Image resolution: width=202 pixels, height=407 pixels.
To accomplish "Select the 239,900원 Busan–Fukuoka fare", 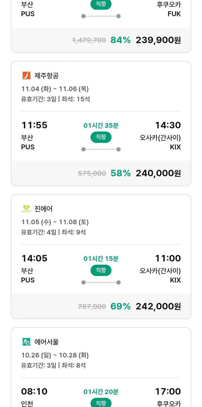I will pos(158,40).
